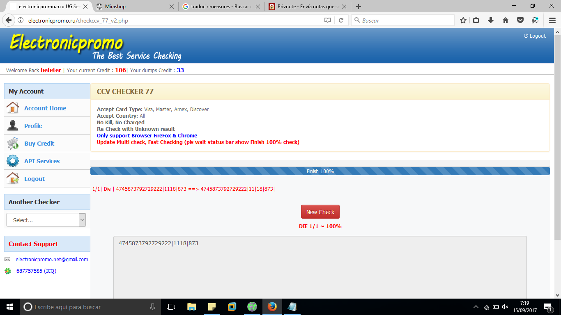The width and height of the screenshot is (561, 315).
Task: Open the Firefox Screenshots scissors icon
Action: tap(535, 20)
